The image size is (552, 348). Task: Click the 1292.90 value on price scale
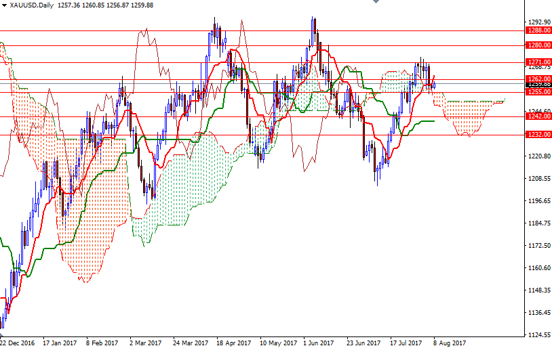coord(538,22)
